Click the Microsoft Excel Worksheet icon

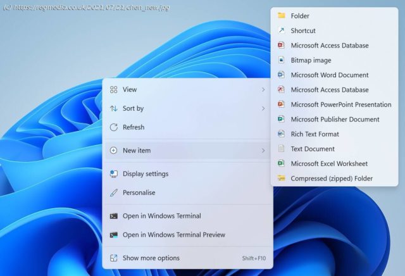281,163
